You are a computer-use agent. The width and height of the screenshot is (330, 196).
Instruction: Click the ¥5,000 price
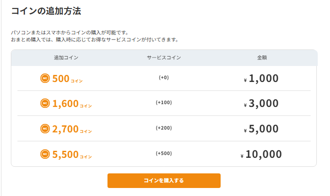[261, 129]
